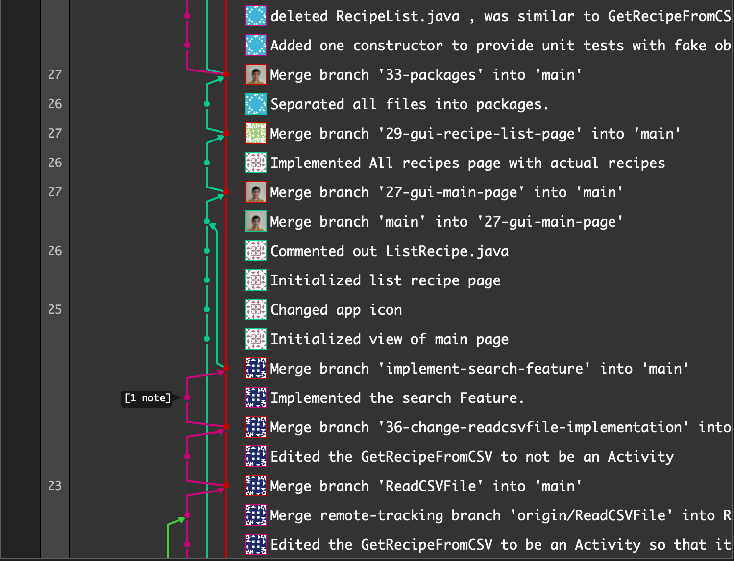Select commit 'deleted RecipeList.java , was similar to'
Image resolution: width=734 pixels, height=561 pixels.
pyautogui.click(x=502, y=16)
